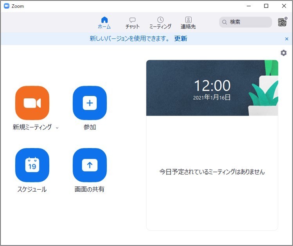The height and width of the screenshot is (246, 293).
Task: Click the 検索 search field
Action: coord(246,22)
